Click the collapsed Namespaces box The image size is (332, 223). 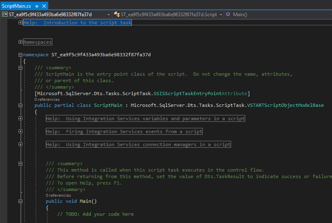(37, 42)
